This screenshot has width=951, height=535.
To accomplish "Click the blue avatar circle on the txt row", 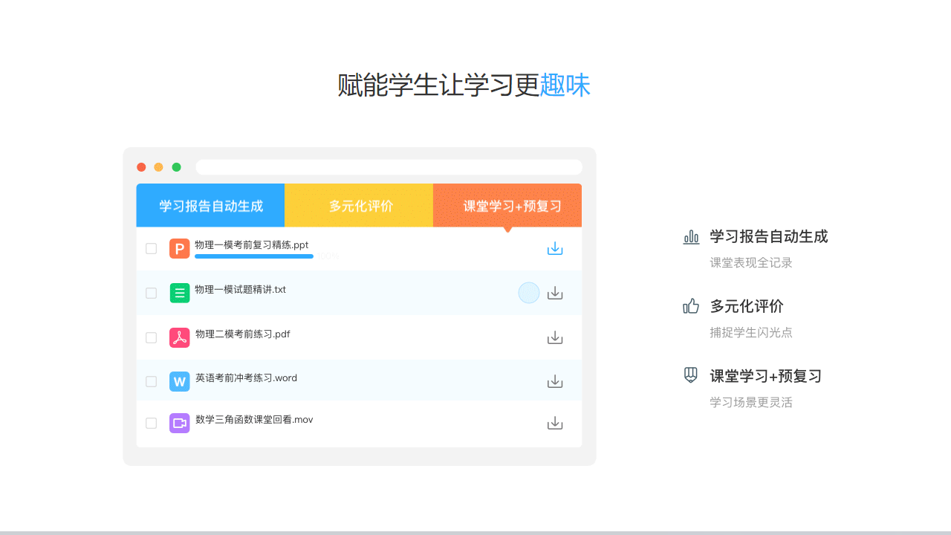I will pyautogui.click(x=528, y=293).
